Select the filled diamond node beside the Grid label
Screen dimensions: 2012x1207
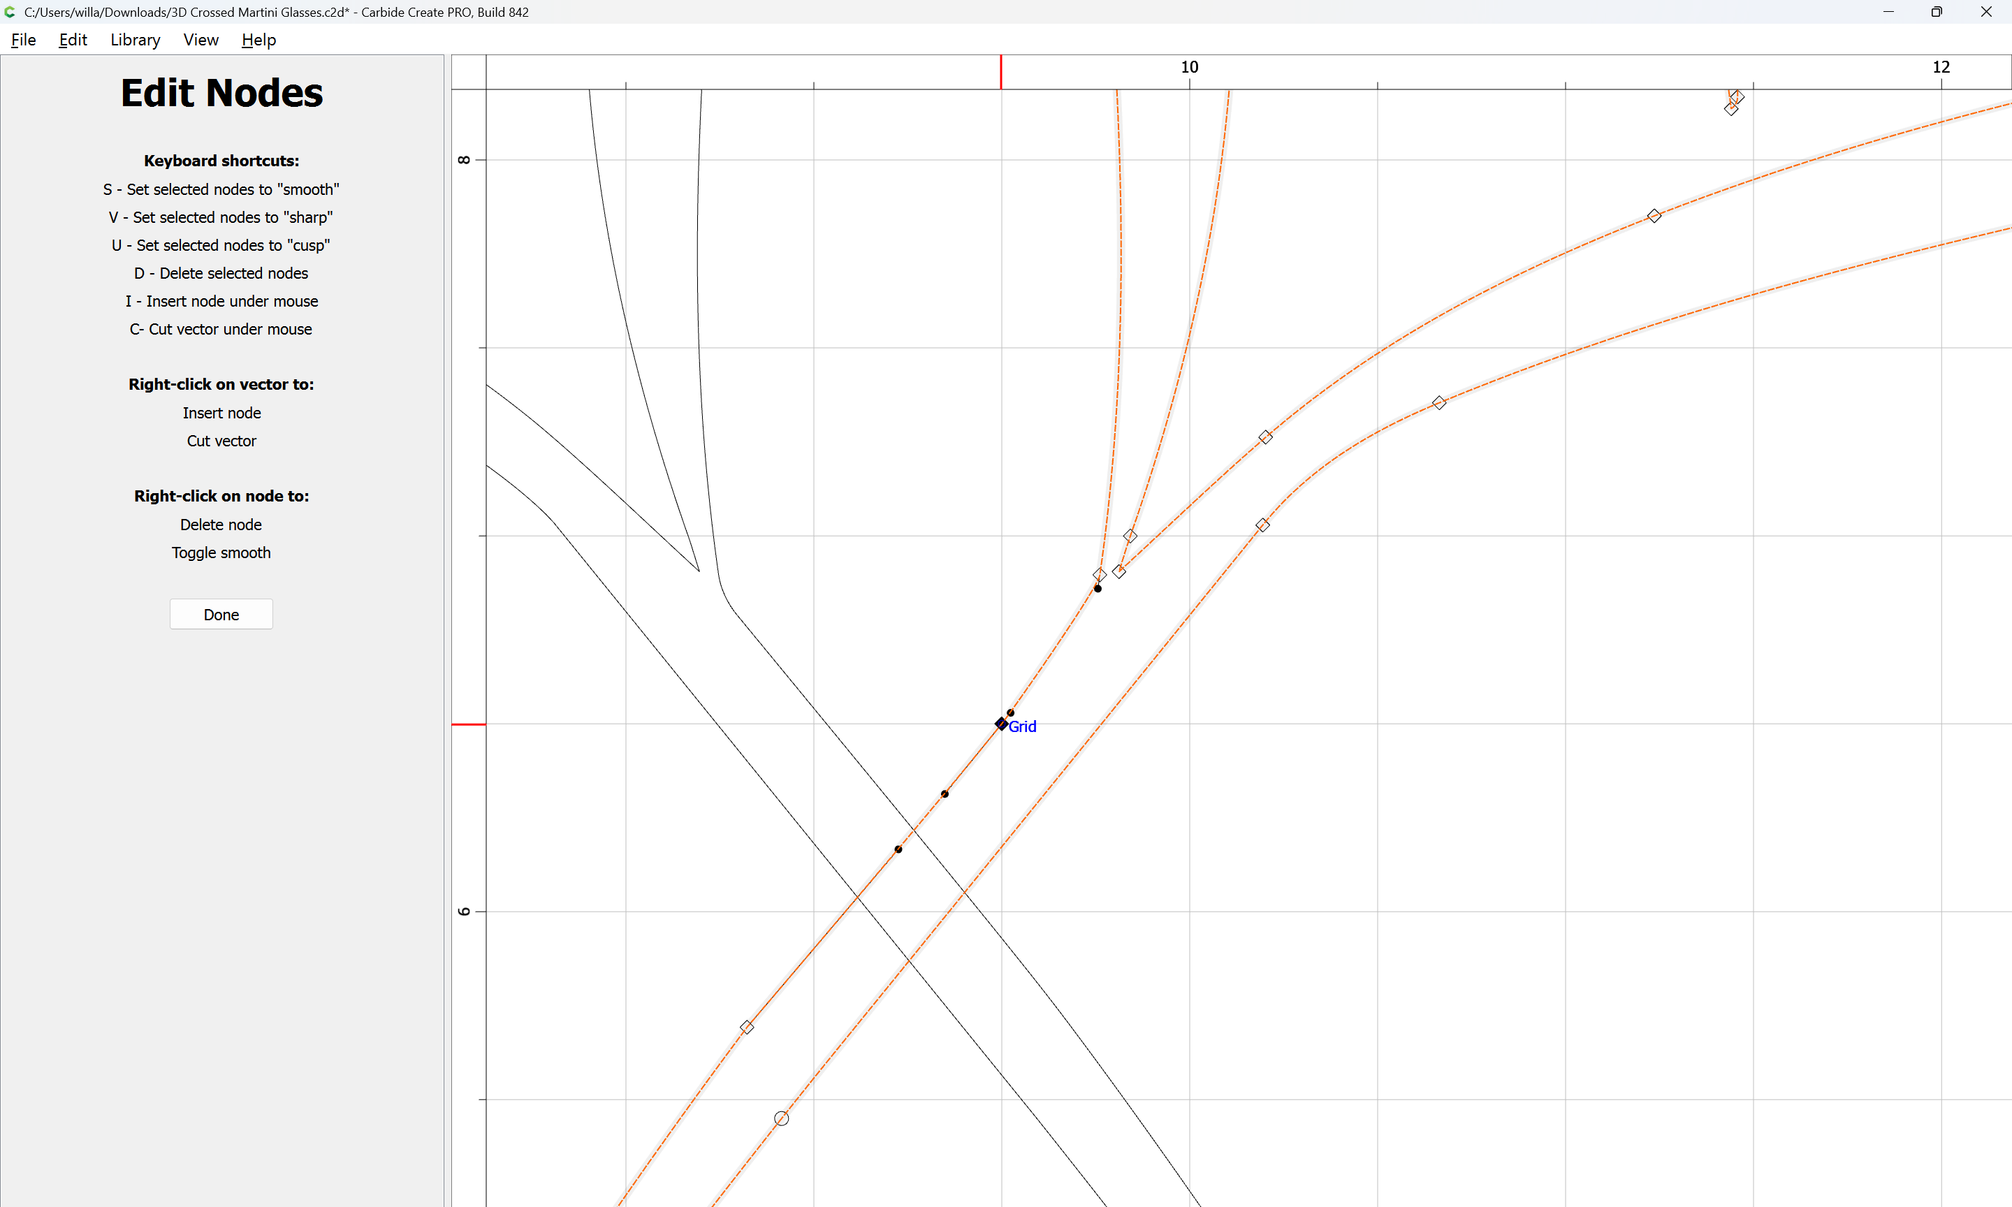click(x=1001, y=724)
